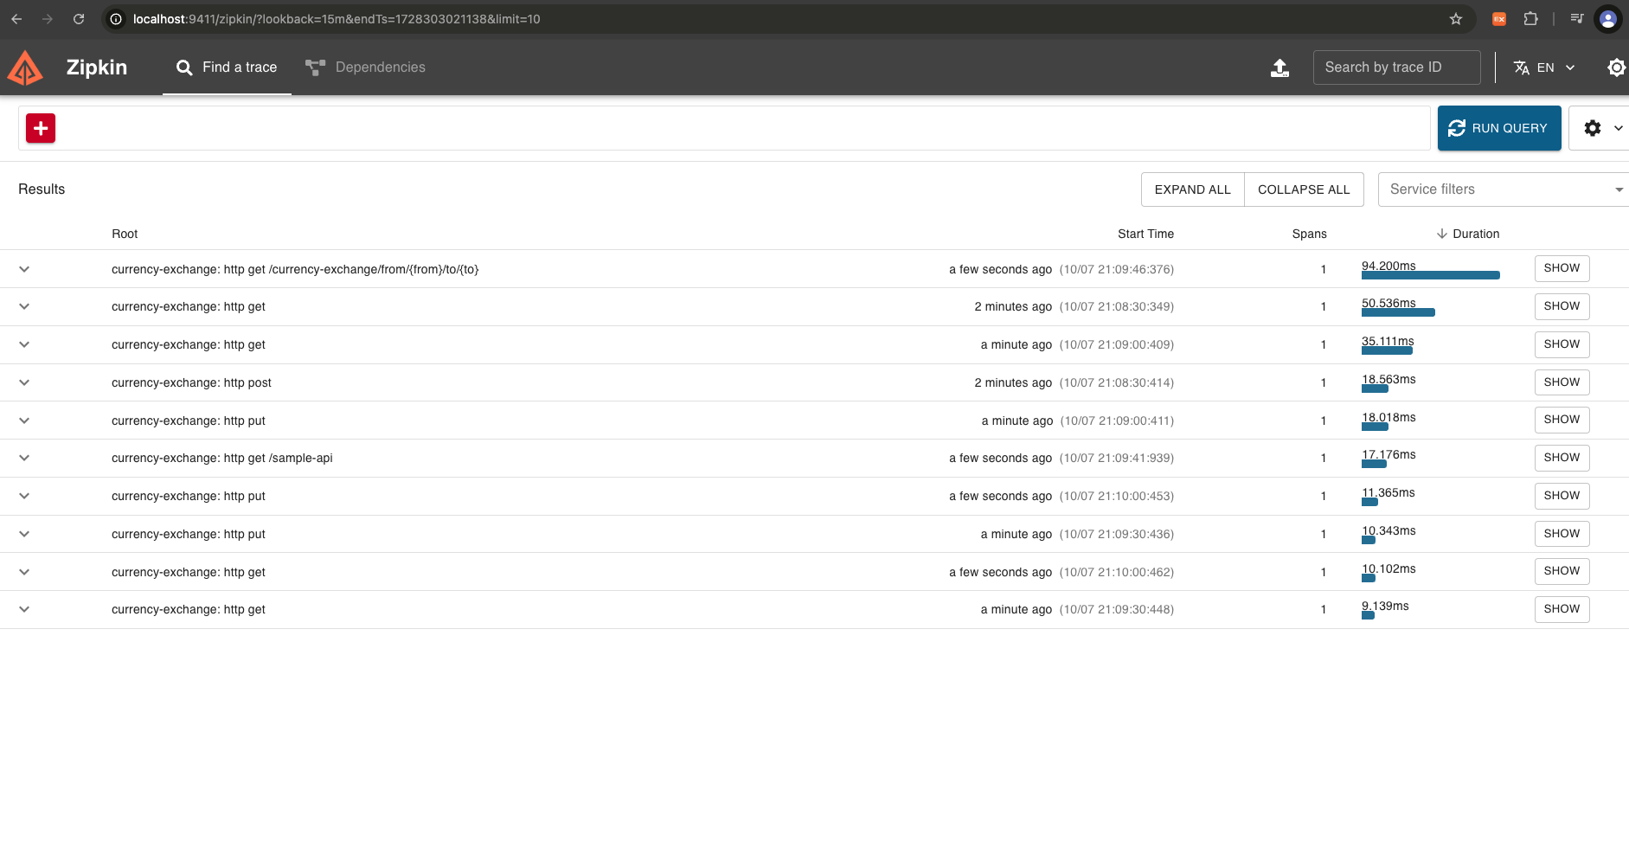View site information icon in address bar
Viewport: 1629px width, 854px height.
pos(116,19)
